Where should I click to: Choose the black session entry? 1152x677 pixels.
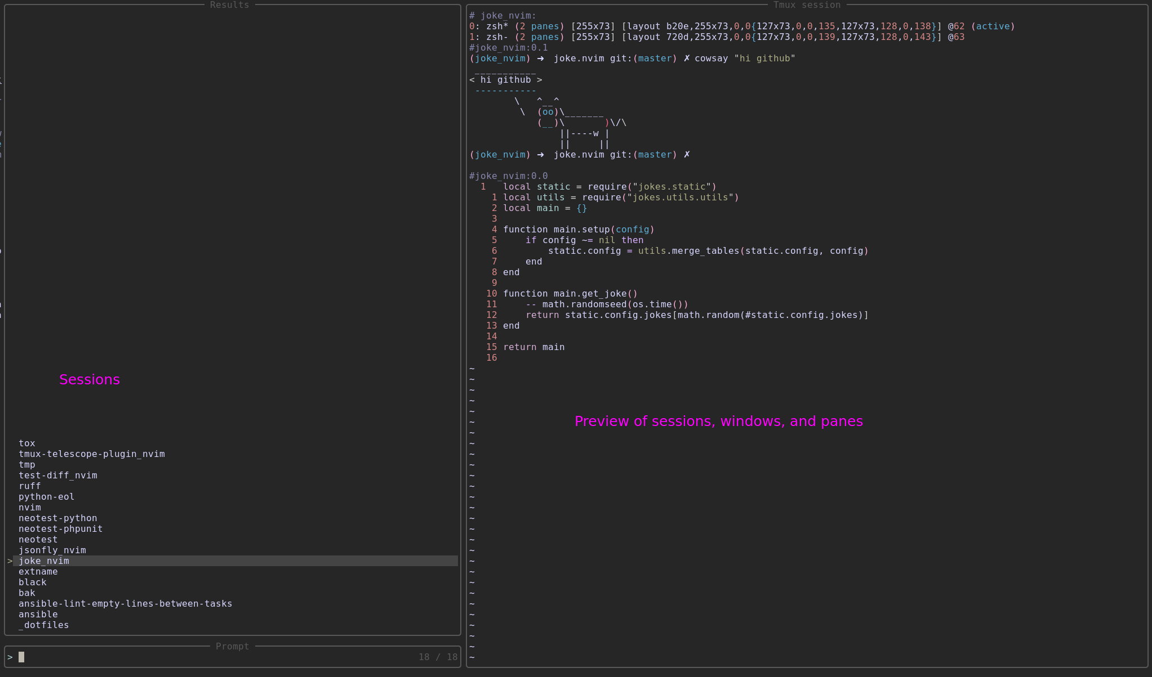click(x=32, y=582)
